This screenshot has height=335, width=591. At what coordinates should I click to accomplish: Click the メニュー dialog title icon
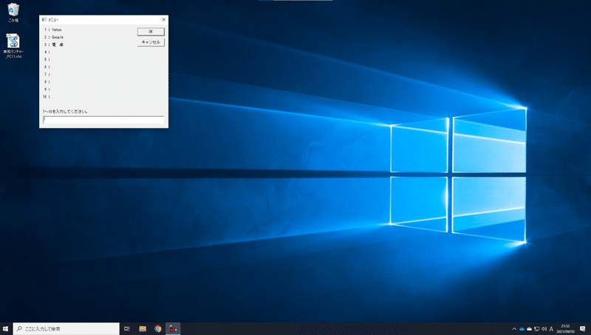(44, 20)
